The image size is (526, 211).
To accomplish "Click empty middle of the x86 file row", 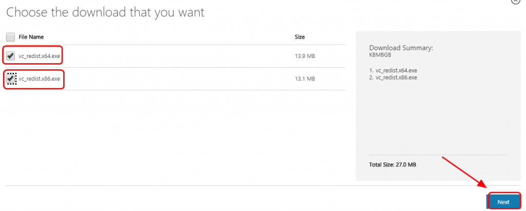I will pos(175,79).
